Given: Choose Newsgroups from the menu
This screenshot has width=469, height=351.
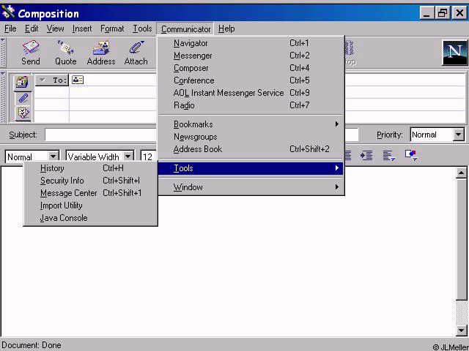Looking at the screenshot, I should pos(251,137).
